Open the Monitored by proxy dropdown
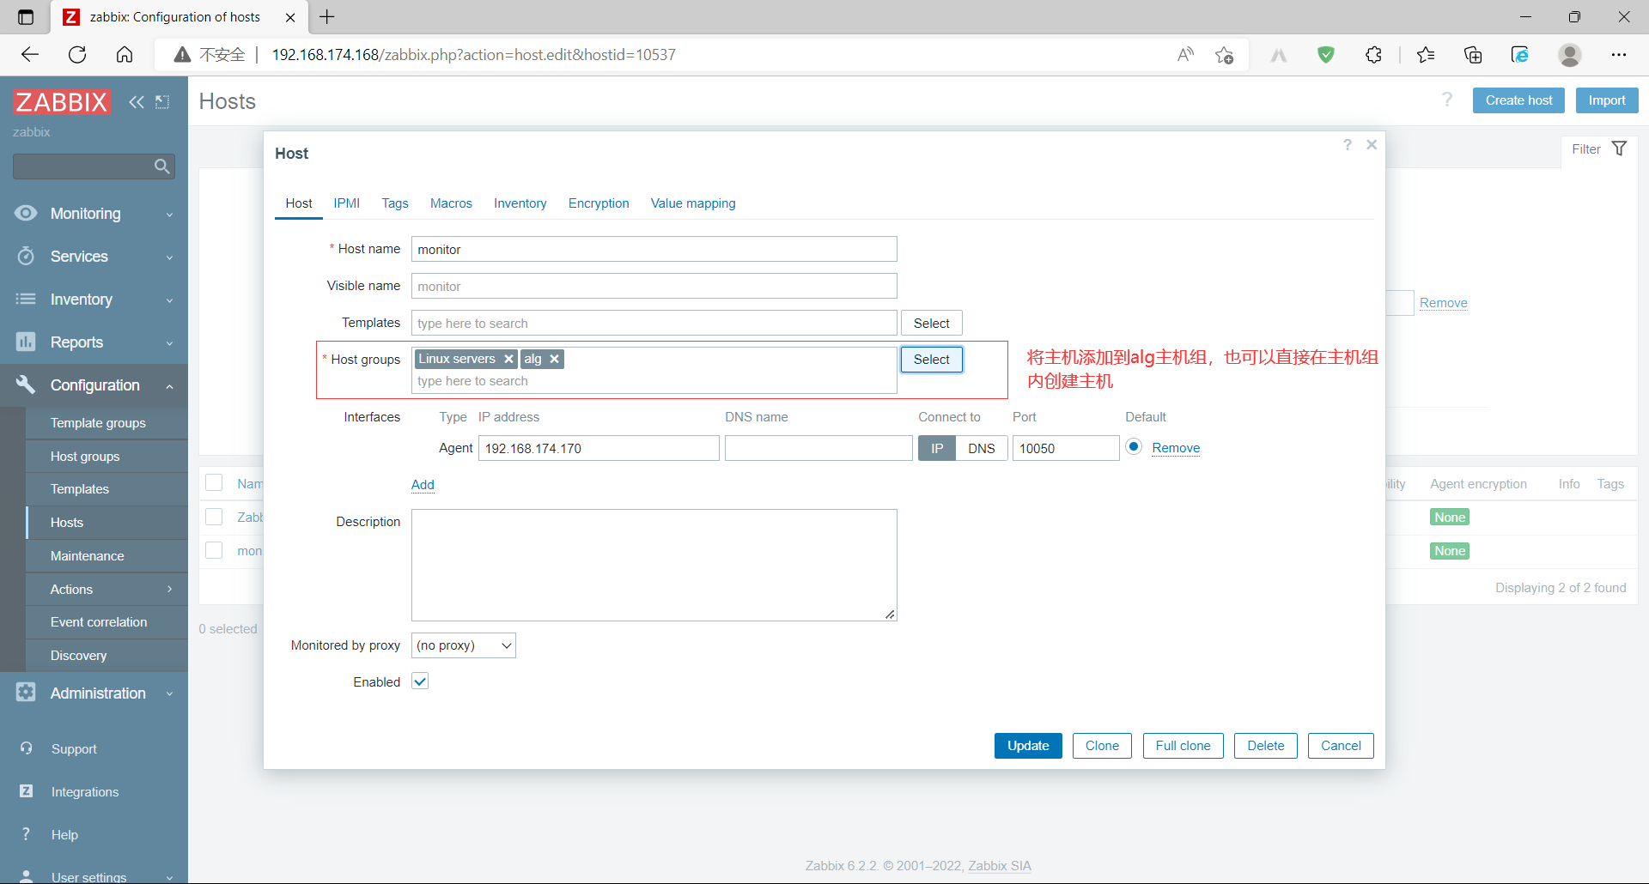Viewport: 1649px width, 884px height. coord(464,645)
